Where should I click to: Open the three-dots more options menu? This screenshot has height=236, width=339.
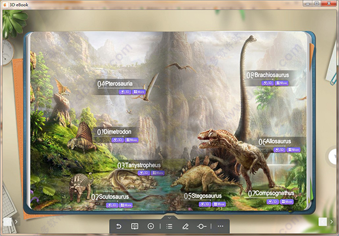pos(220,226)
